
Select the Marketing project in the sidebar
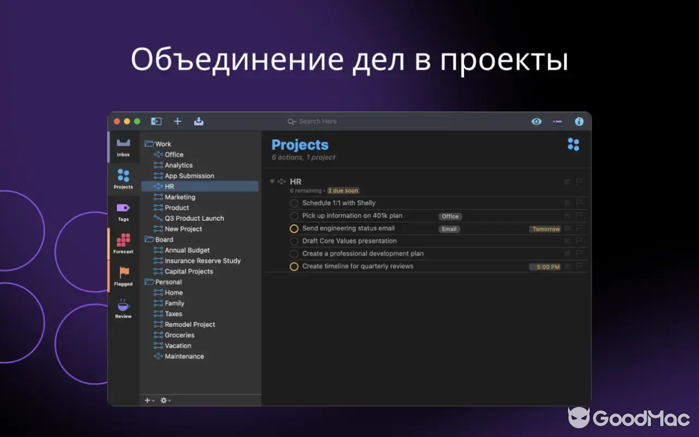(x=179, y=197)
